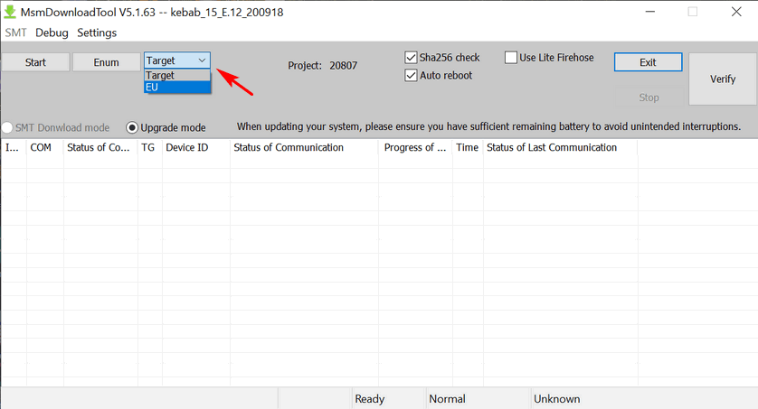The image size is (758, 409).
Task: Click the Stop button
Action: coord(649,98)
